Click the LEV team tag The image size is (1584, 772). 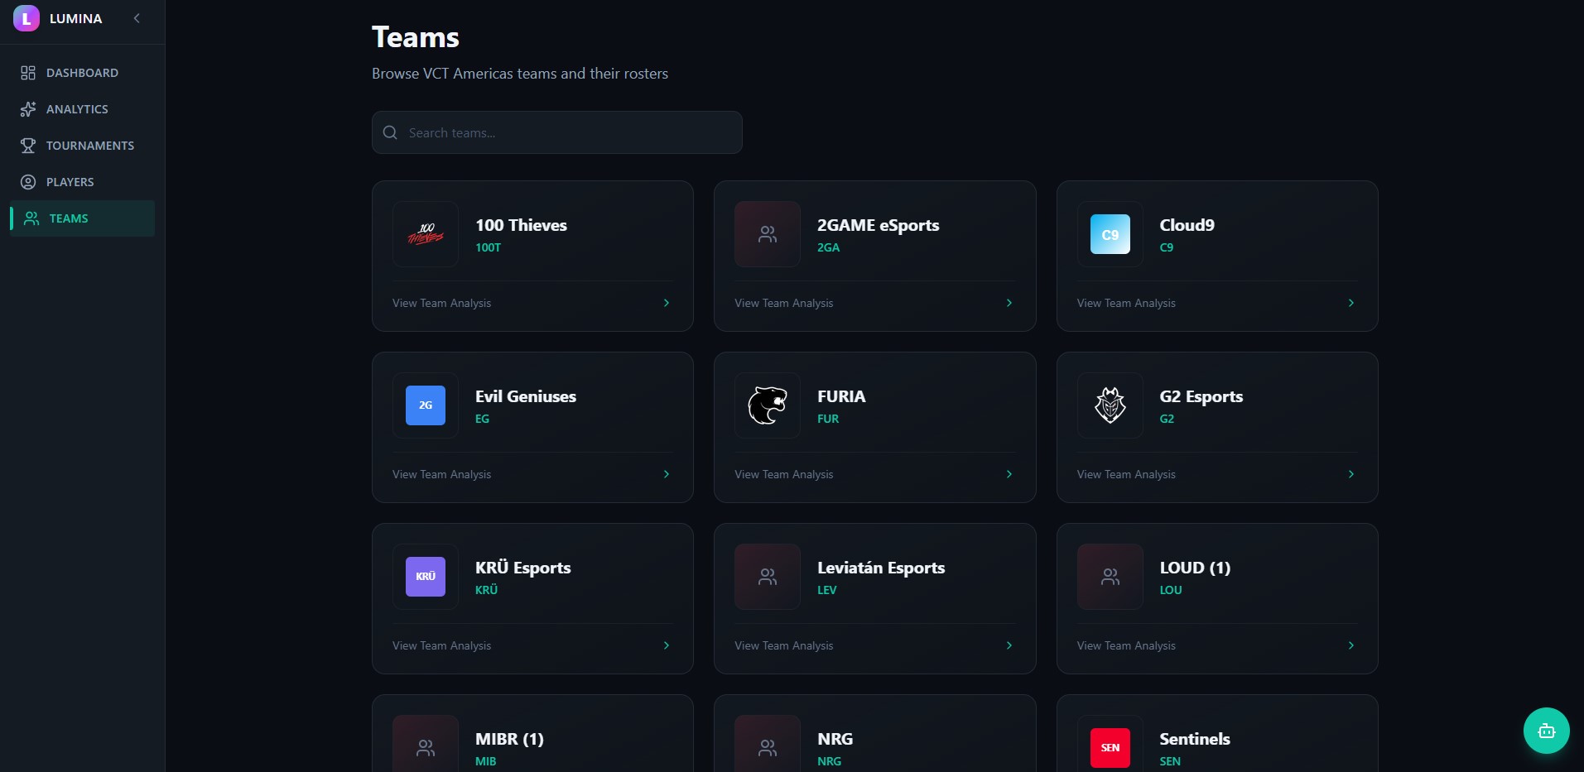pyautogui.click(x=826, y=590)
